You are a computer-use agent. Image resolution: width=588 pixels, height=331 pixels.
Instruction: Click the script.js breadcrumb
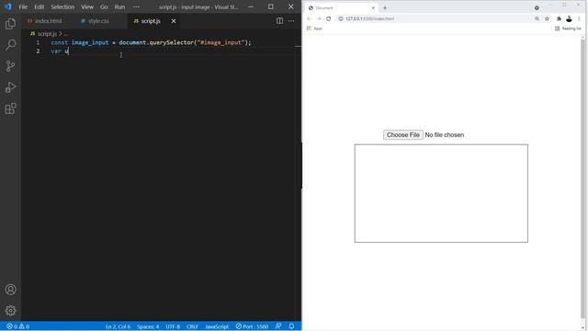click(44, 34)
